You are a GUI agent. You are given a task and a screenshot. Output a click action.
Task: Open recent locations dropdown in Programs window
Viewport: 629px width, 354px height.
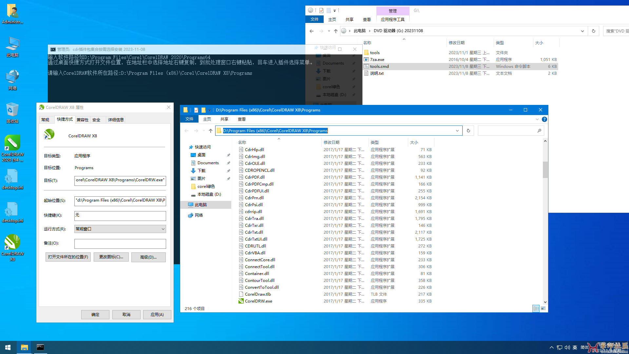click(x=204, y=131)
